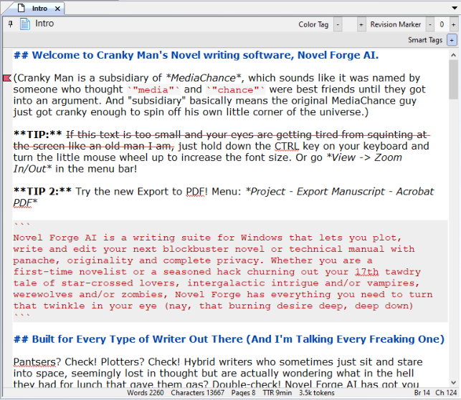Click the Welcome to Cranky Man's heading
This screenshot has width=461, height=400.
195,55
